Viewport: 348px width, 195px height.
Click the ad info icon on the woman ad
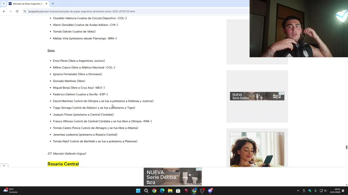pos(279,134)
